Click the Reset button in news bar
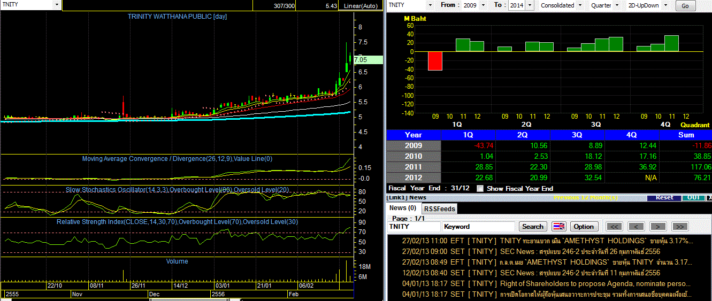The width and height of the screenshot is (712, 301). [664, 198]
